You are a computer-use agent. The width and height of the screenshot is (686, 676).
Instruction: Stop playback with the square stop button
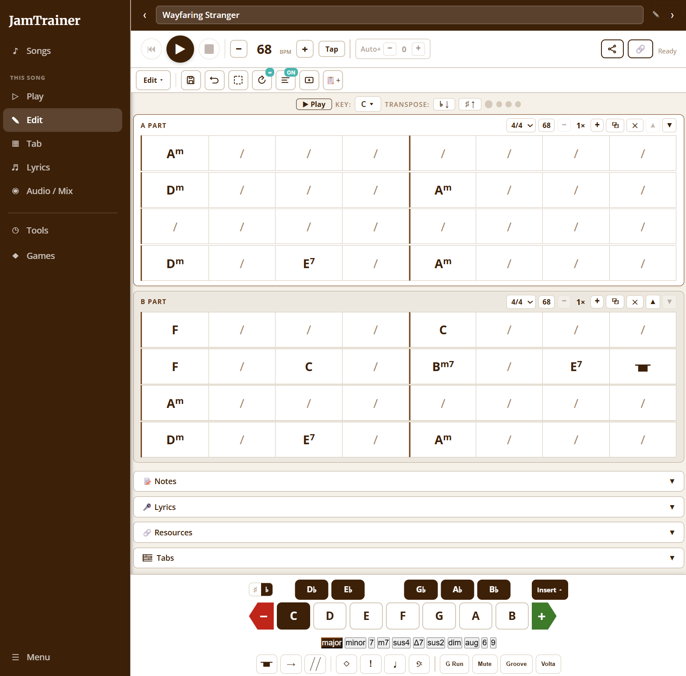click(x=209, y=49)
